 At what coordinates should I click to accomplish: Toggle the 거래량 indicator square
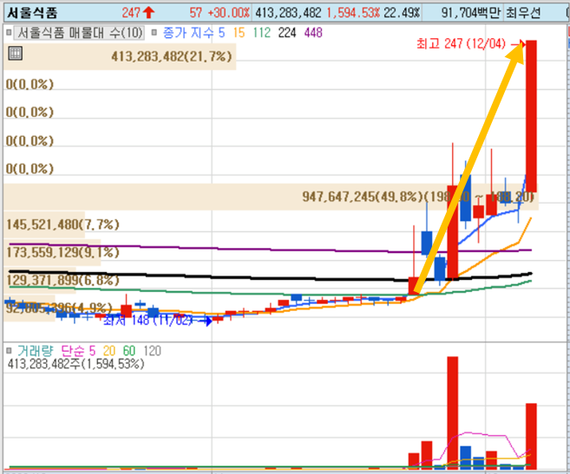tap(9, 350)
